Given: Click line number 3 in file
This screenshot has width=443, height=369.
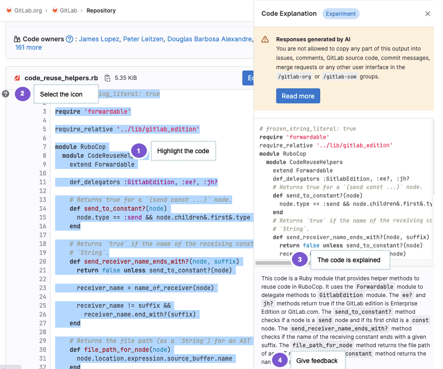Looking at the screenshot, I should click(x=44, y=111).
